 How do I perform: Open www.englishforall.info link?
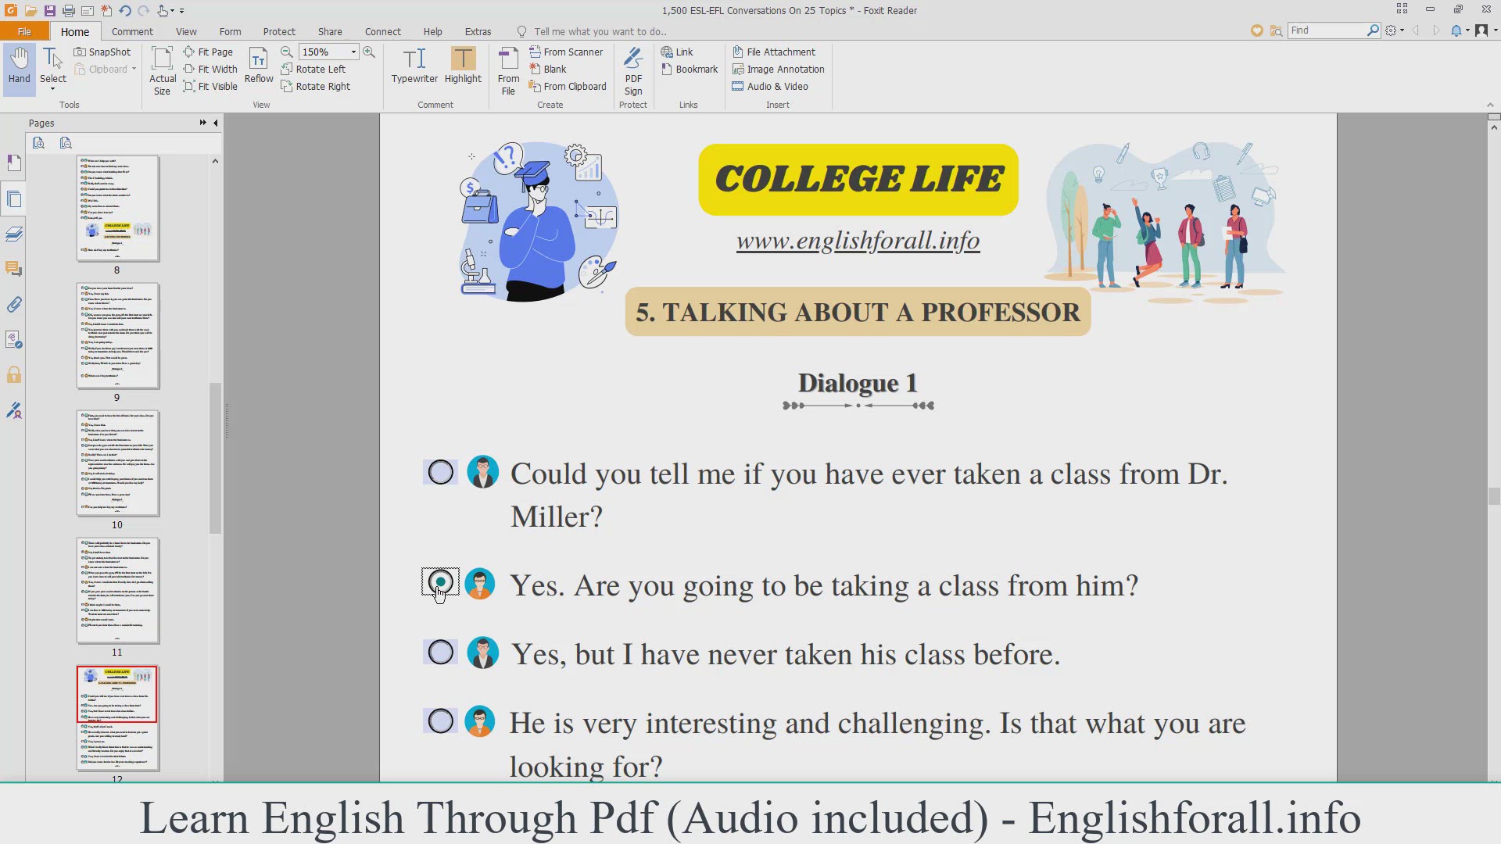click(x=858, y=241)
